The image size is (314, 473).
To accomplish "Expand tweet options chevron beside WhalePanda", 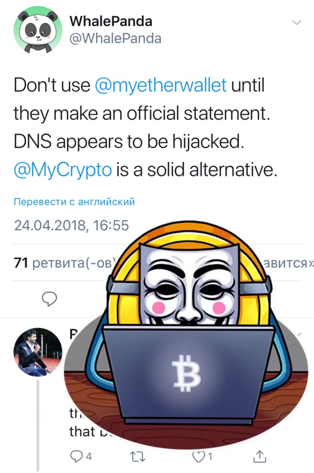I will (297, 23).
